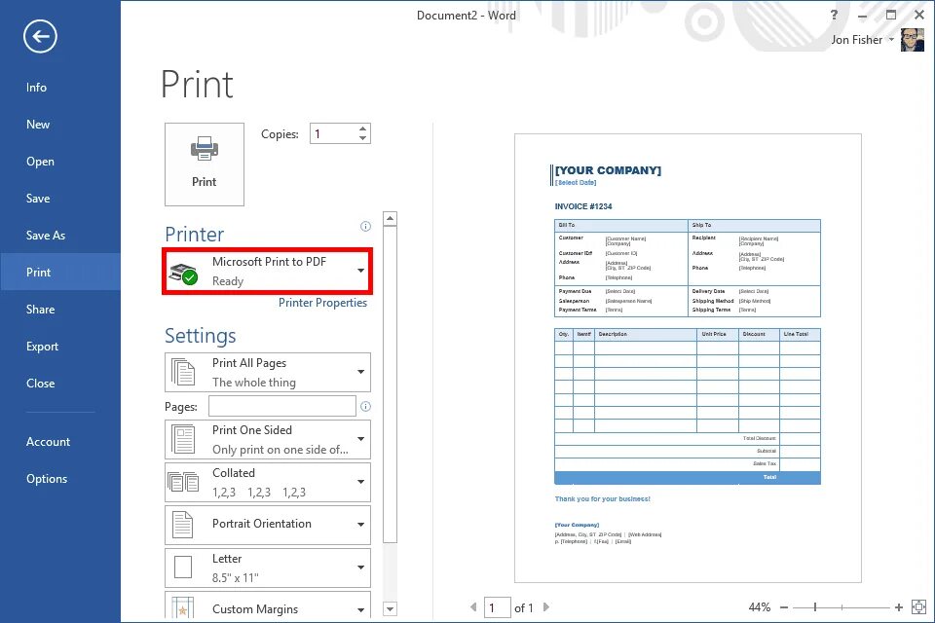This screenshot has height=623, width=935.
Task: Click the 44% zoom level text
Action: click(759, 606)
